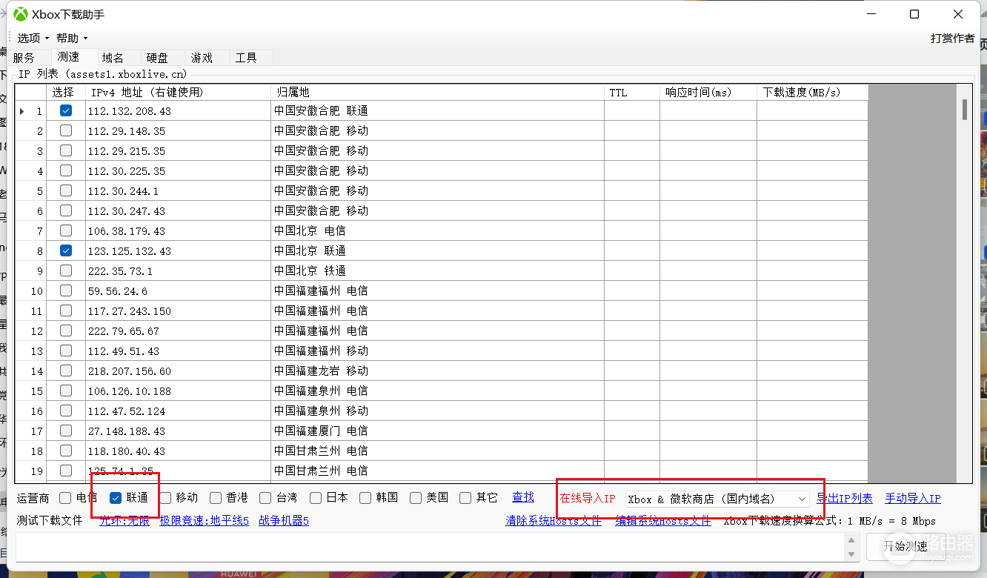Check the box for IP 106.126.10.188
This screenshot has height=578, width=987.
66,391
